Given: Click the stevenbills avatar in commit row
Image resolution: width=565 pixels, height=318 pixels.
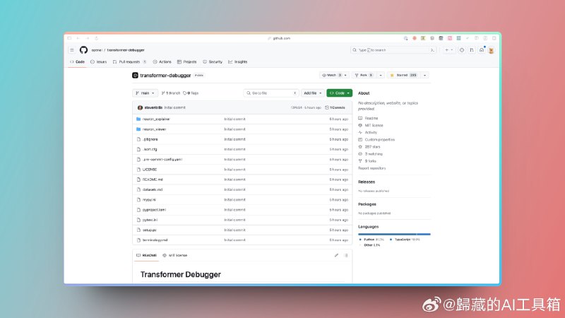Looking at the screenshot, I should tap(140, 107).
